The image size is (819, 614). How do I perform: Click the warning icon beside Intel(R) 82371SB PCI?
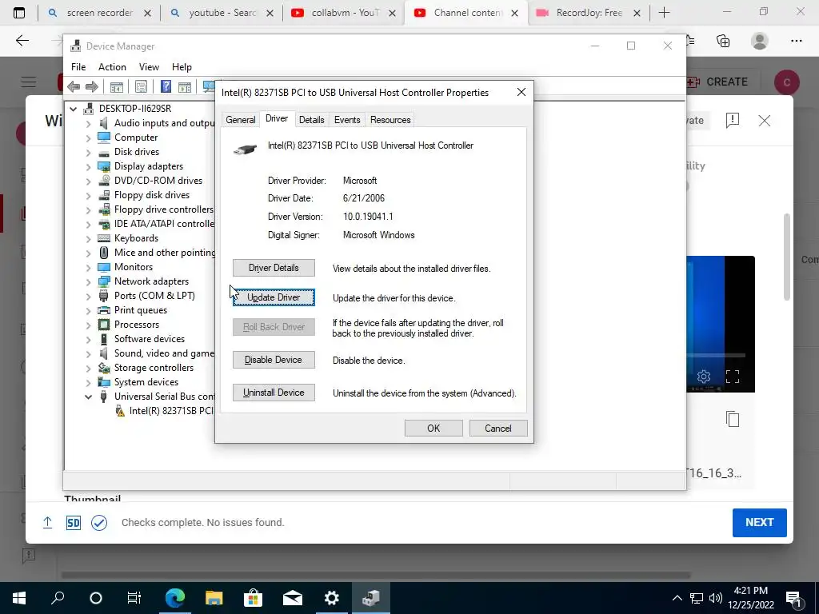coord(120,411)
